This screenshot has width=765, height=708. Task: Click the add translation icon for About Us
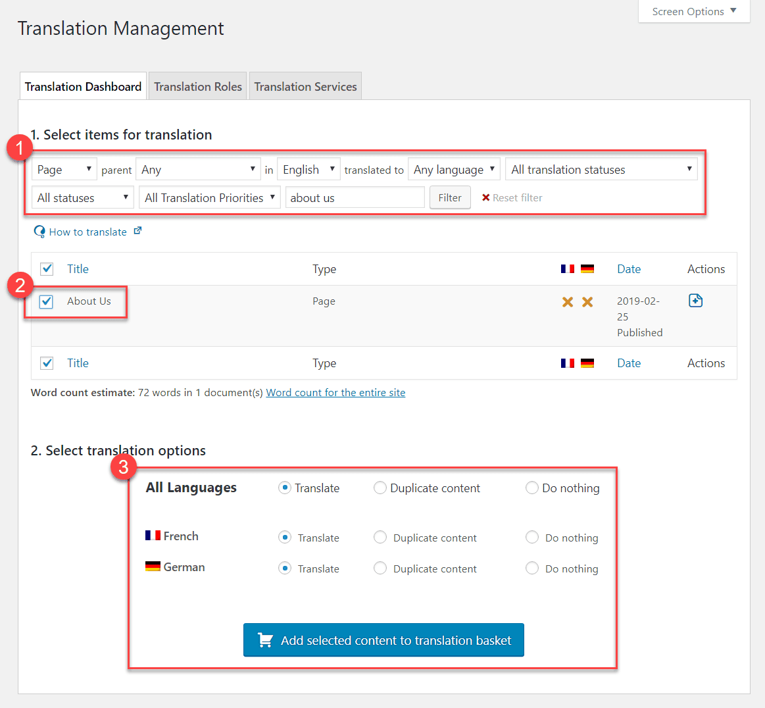[x=695, y=301]
